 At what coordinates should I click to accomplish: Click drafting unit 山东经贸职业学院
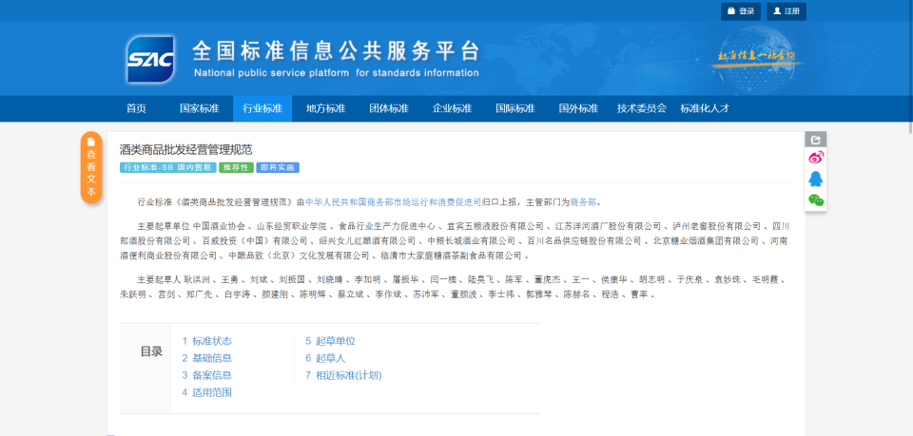292,226
